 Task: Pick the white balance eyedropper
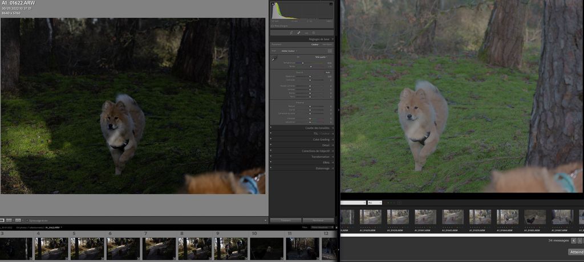tap(274, 59)
